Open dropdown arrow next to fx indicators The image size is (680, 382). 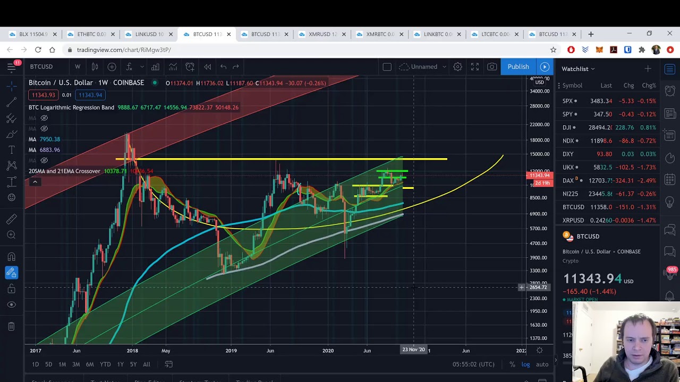142,66
